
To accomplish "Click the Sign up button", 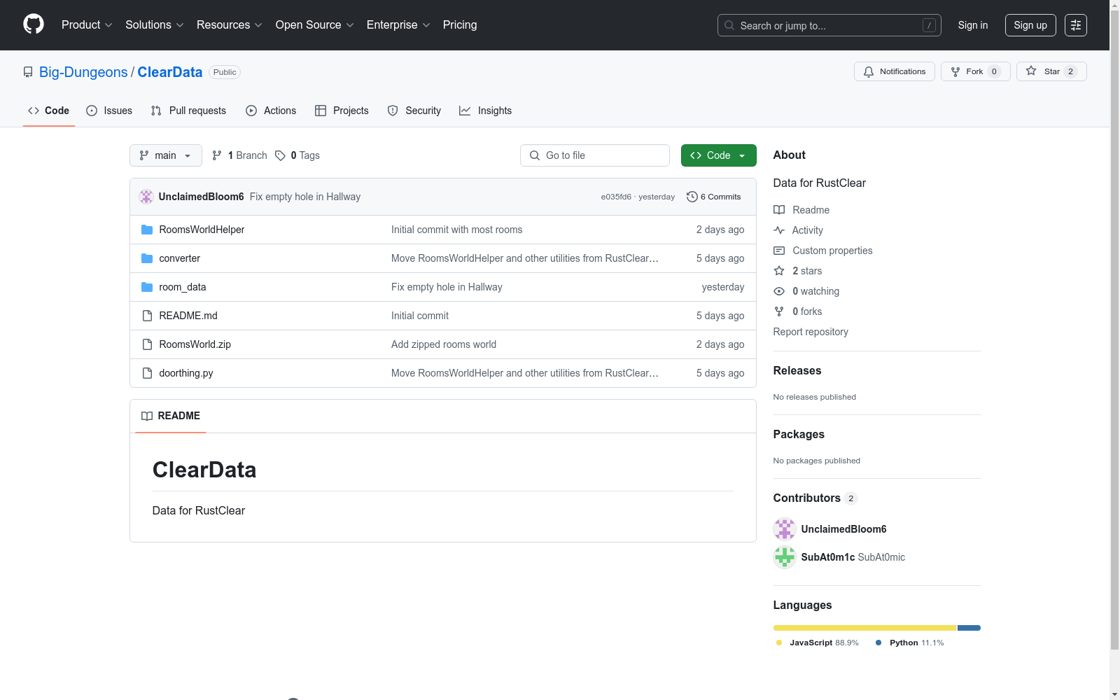I will coord(1030,25).
